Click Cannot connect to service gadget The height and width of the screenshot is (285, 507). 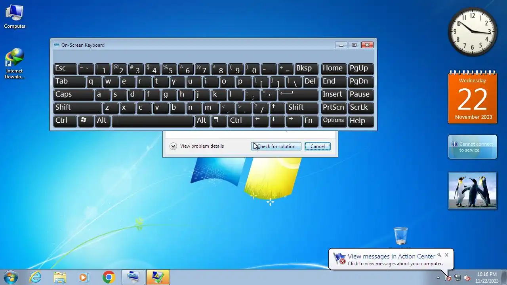(473, 147)
